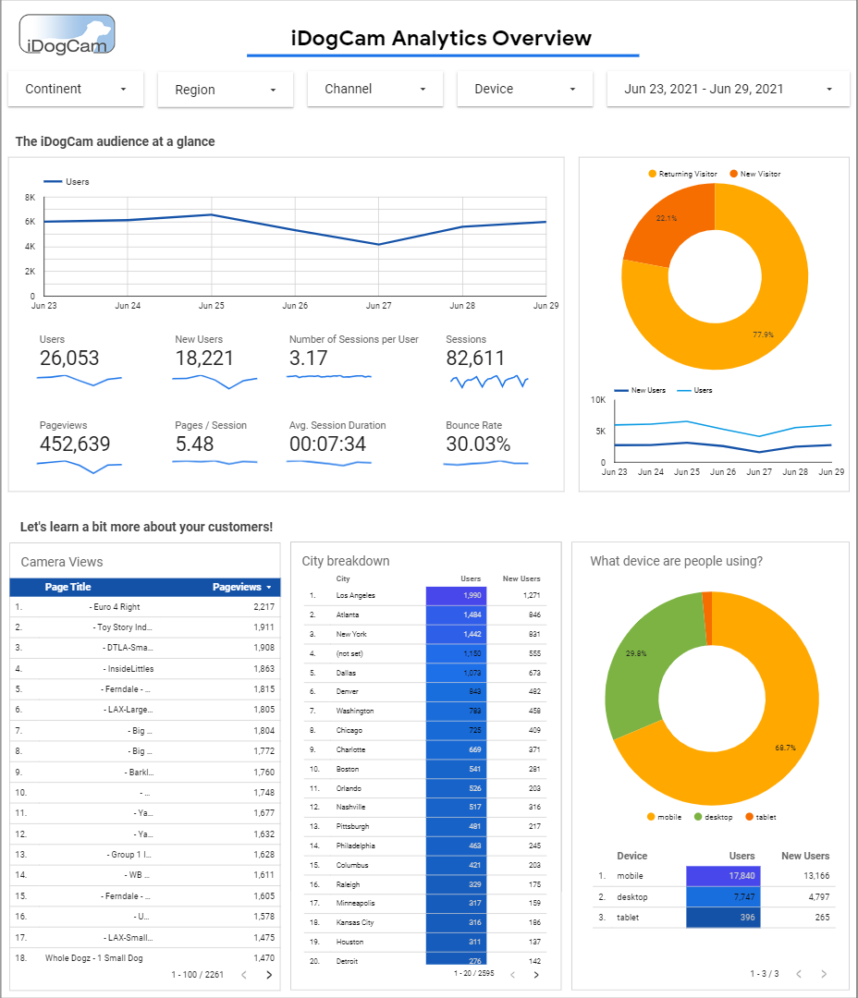Click New Visitor legend dot

[734, 174]
